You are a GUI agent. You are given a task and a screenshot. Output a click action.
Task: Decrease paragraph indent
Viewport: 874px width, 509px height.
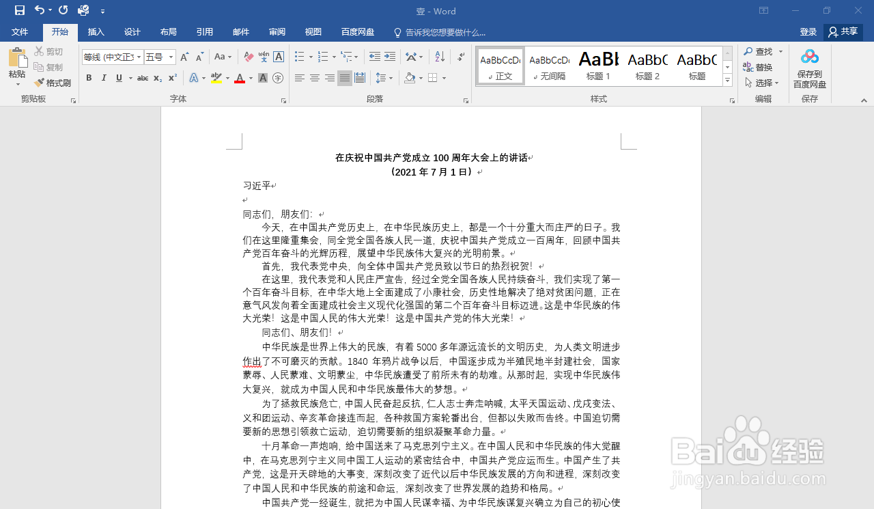[375, 57]
